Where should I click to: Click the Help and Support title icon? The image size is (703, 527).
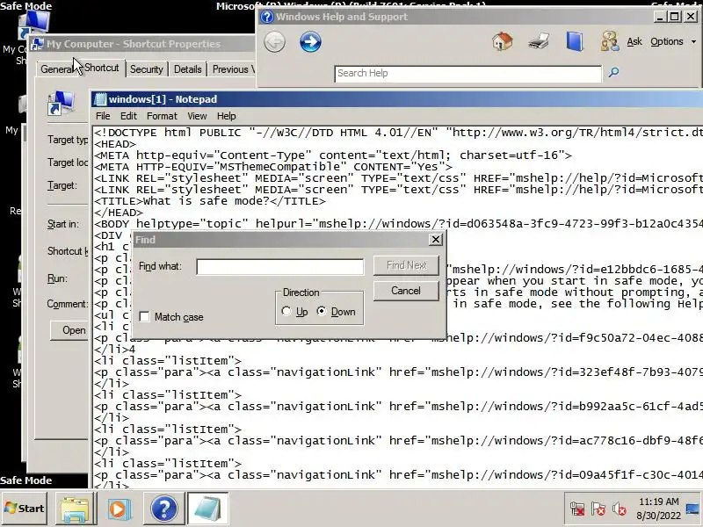[x=267, y=17]
